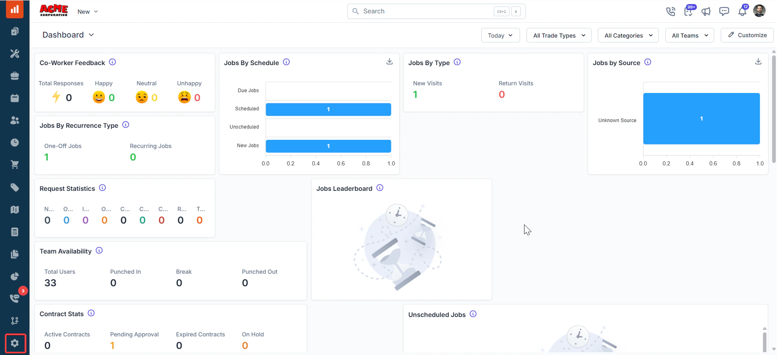Click the ACME Corporation logo
The image size is (777, 355).
(54, 11)
